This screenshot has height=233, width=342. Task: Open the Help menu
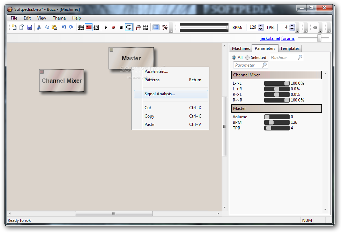[x=76, y=18]
